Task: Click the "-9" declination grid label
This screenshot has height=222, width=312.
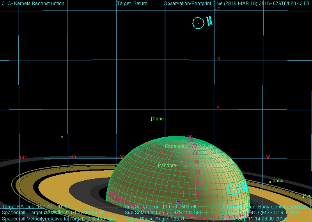Action: (217, 107)
